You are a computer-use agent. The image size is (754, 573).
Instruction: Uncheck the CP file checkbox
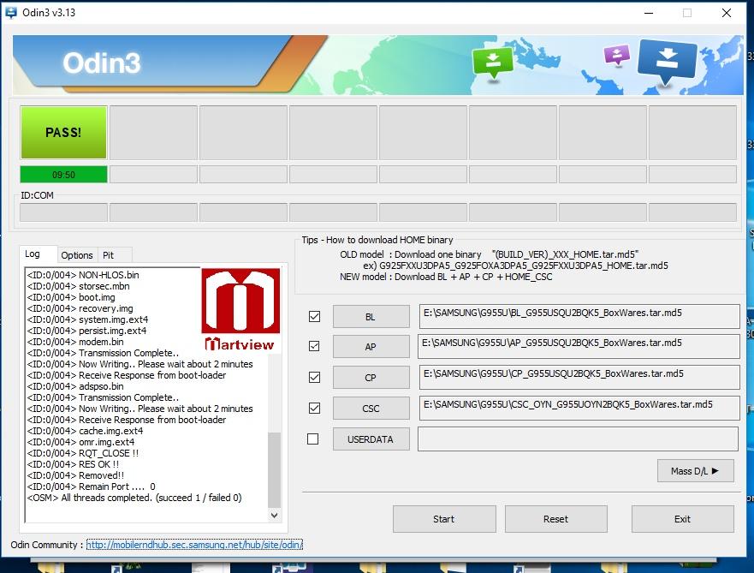(314, 377)
